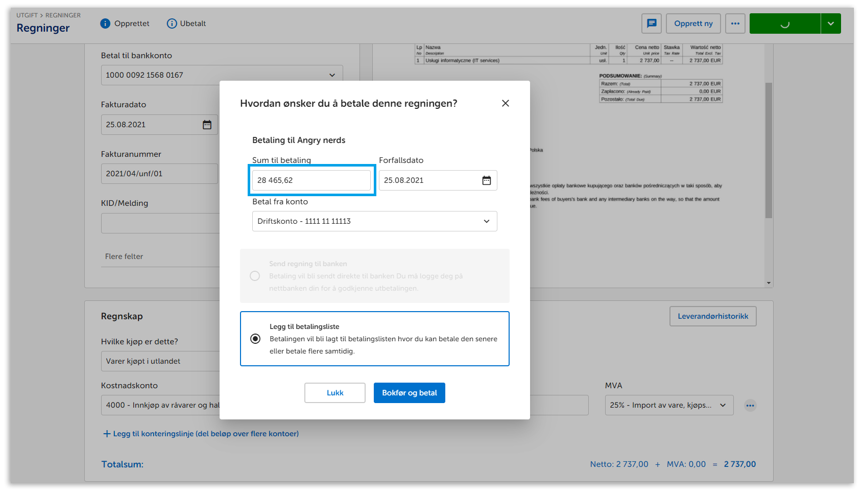Go to REGNINGER in the breadcrumb
Viewport: 863px width, 494px height.
click(x=63, y=15)
